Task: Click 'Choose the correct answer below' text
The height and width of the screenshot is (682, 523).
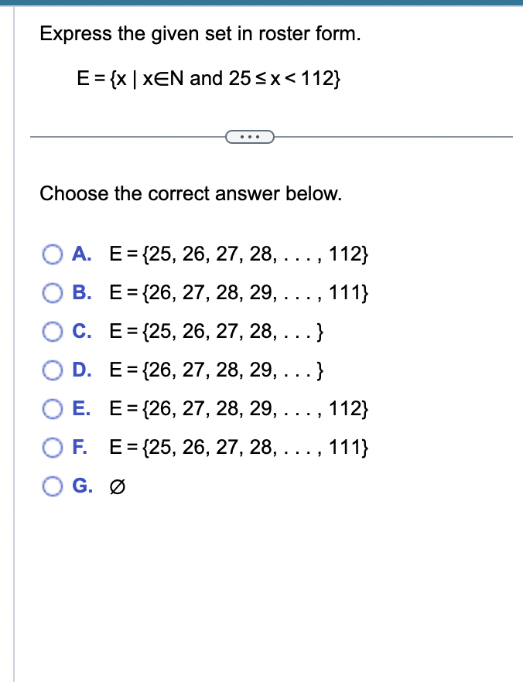Action: 191,194
